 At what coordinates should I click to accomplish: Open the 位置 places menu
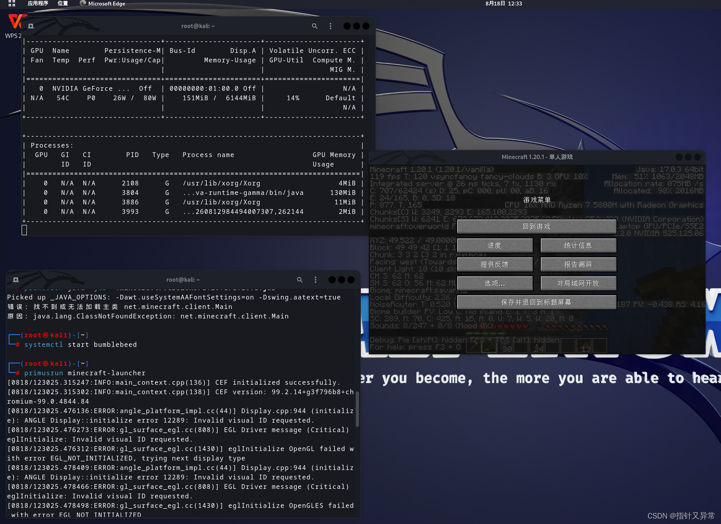point(63,4)
